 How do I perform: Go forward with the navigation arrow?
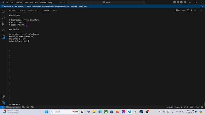(64, 2)
